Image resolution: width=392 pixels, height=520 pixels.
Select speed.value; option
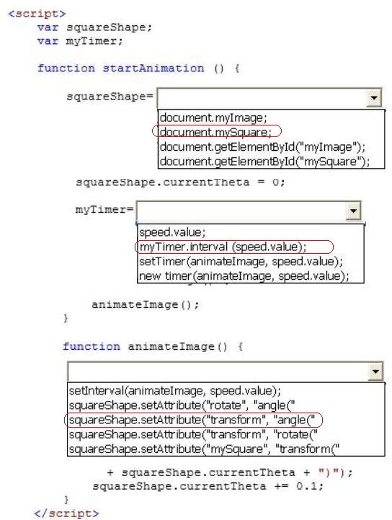(172, 232)
